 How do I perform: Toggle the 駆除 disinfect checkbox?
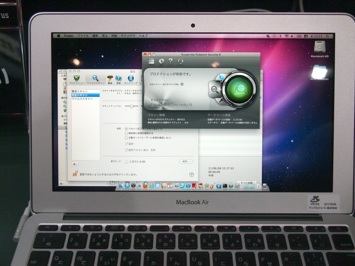coord(126,144)
